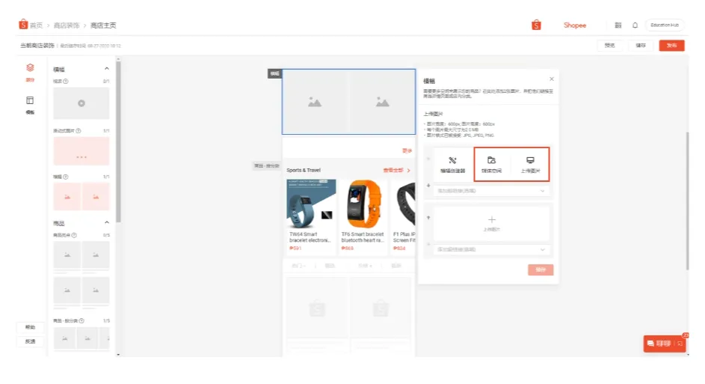
Task: Select the pink two-image banner component thumbnail
Action: [x=81, y=196]
